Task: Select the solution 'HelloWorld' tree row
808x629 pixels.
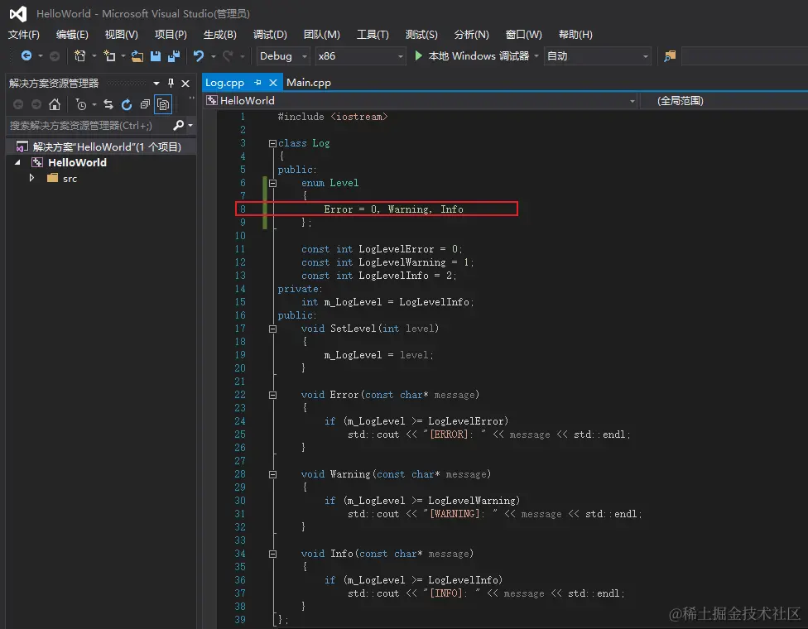Action: pos(101,147)
